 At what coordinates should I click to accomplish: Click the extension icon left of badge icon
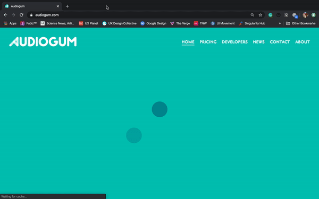click(286, 15)
